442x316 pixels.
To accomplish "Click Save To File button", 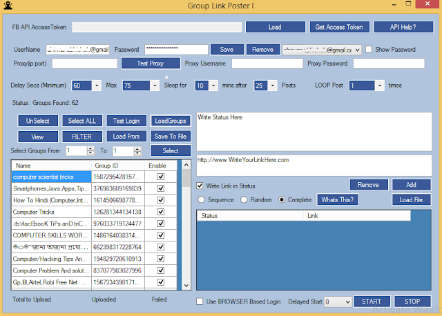I will [171, 137].
